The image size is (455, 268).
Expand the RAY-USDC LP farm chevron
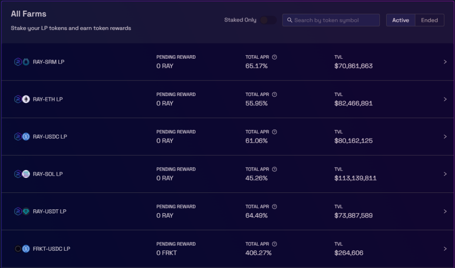[x=445, y=137]
